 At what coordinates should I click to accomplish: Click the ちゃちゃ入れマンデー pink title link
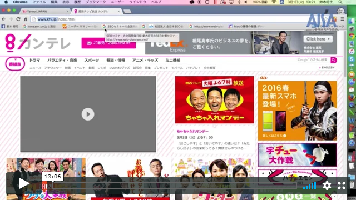pyautogui.click(x=192, y=131)
